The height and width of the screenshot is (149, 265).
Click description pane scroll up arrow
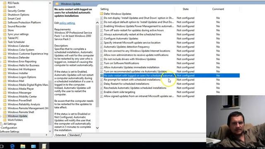97,23
